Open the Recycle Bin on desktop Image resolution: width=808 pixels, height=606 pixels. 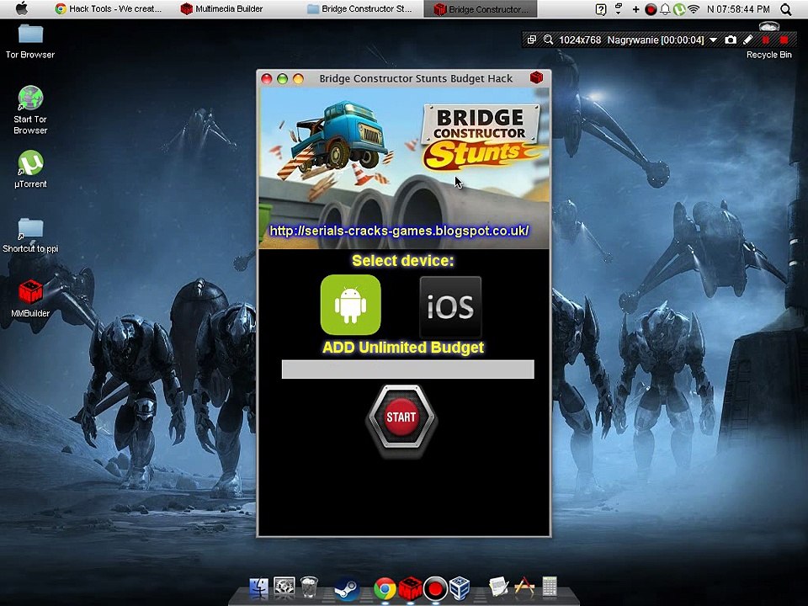point(768,41)
